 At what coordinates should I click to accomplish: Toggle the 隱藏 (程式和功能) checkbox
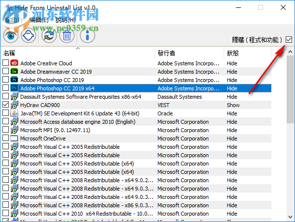point(289,40)
